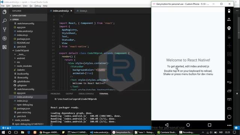Open index.ios.js at top of tree
Viewport: 240px width, 135px height.
click(x=22, y=35)
